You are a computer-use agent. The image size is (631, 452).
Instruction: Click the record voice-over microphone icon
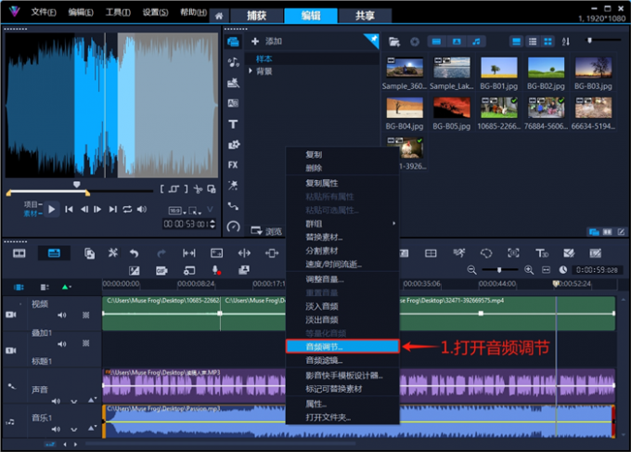pyautogui.click(x=216, y=270)
